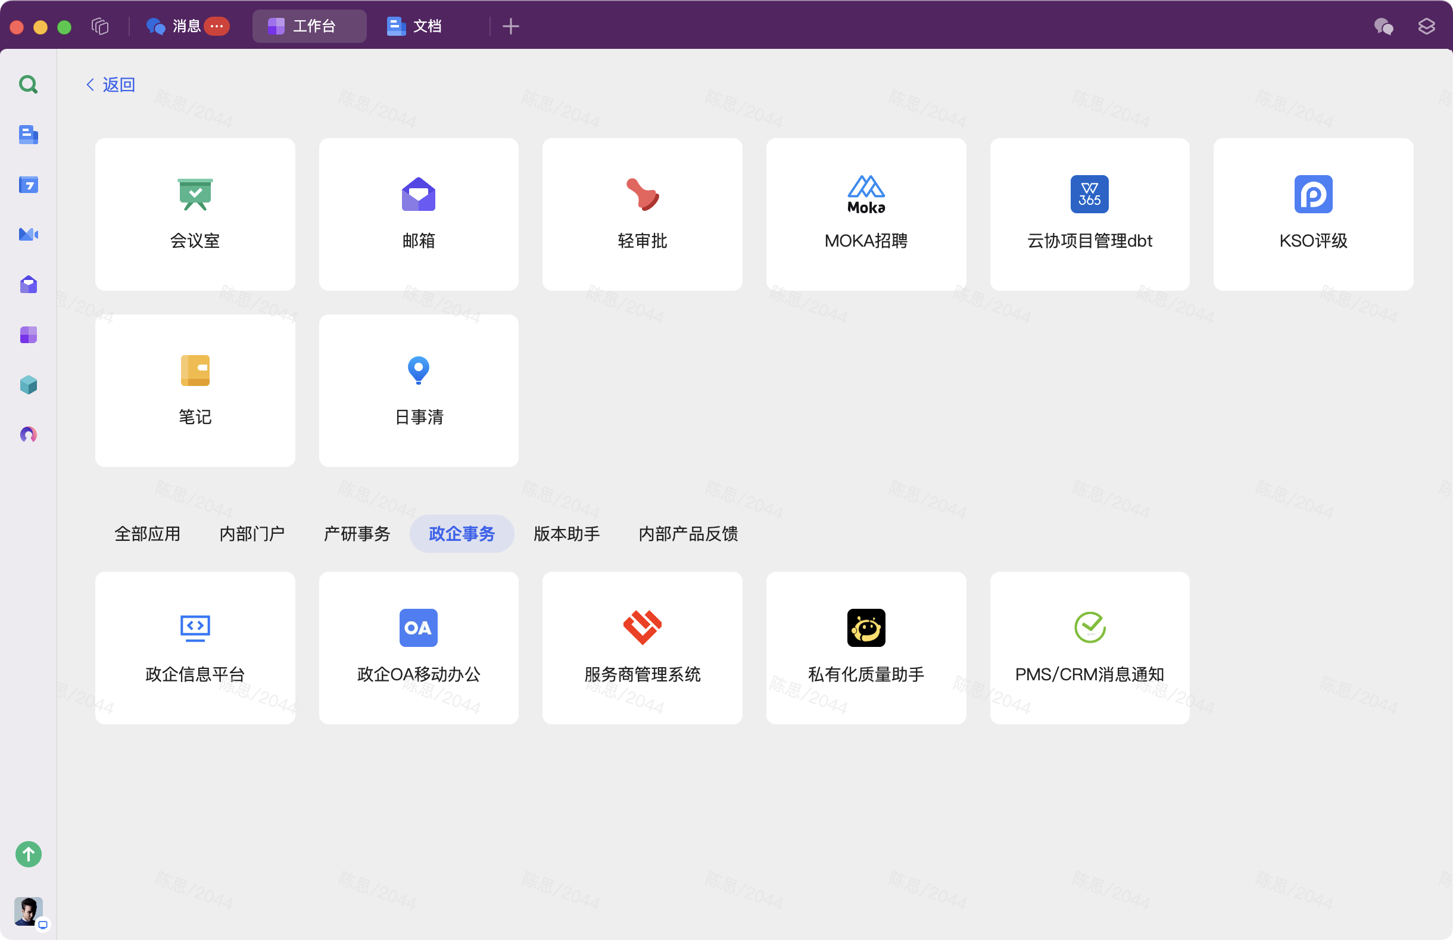Launch the 轻审批 stamp app
The width and height of the screenshot is (1453, 940).
coord(641,214)
